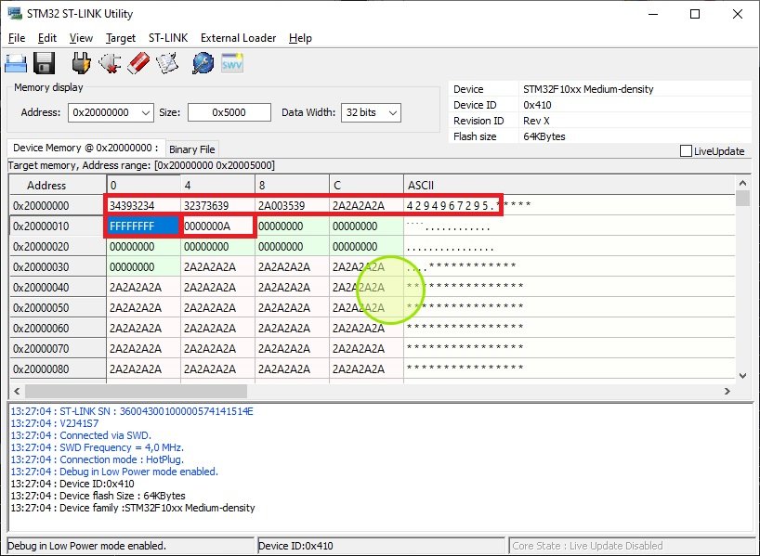Maximize the ST-LINK Utility window
The height and width of the screenshot is (556, 760).
695,14
